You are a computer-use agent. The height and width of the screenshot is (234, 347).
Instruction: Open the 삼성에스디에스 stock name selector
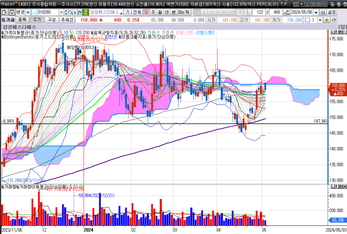106,12
